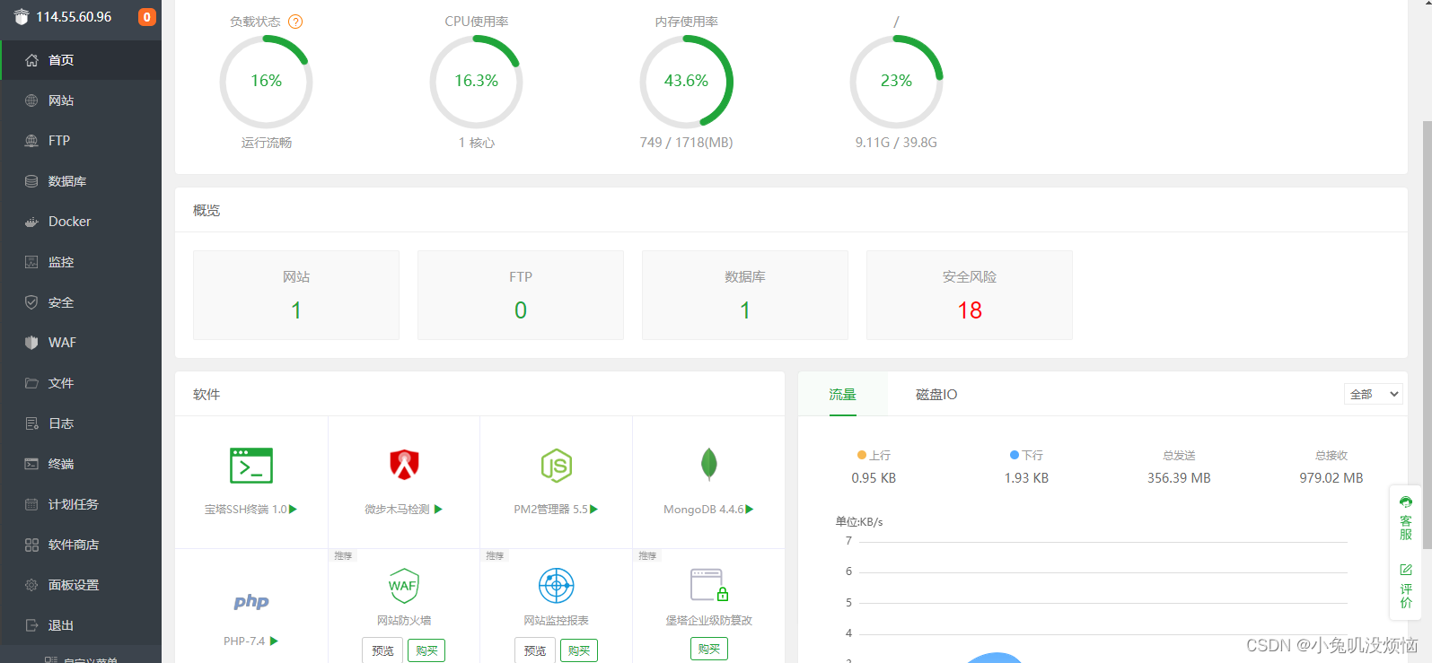The width and height of the screenshot is (1432, 663).
Task: Click the 退出 logout icon in sidebar
Action: (x=31, y=625)
